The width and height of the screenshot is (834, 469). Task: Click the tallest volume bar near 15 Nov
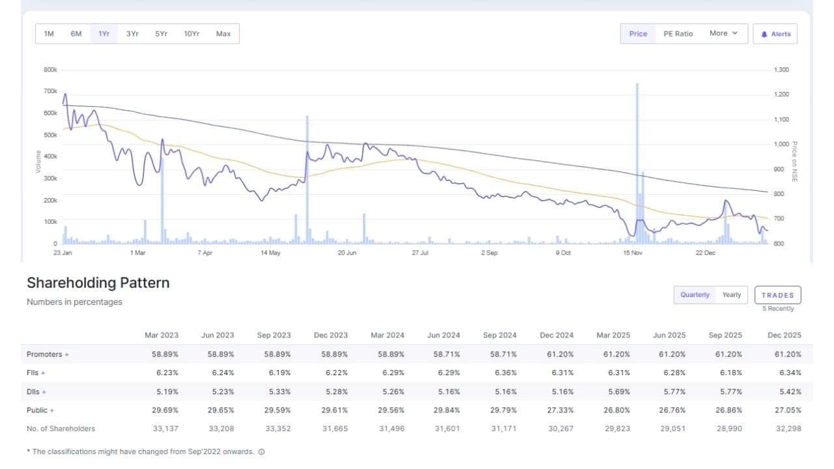tap(637, 163)
